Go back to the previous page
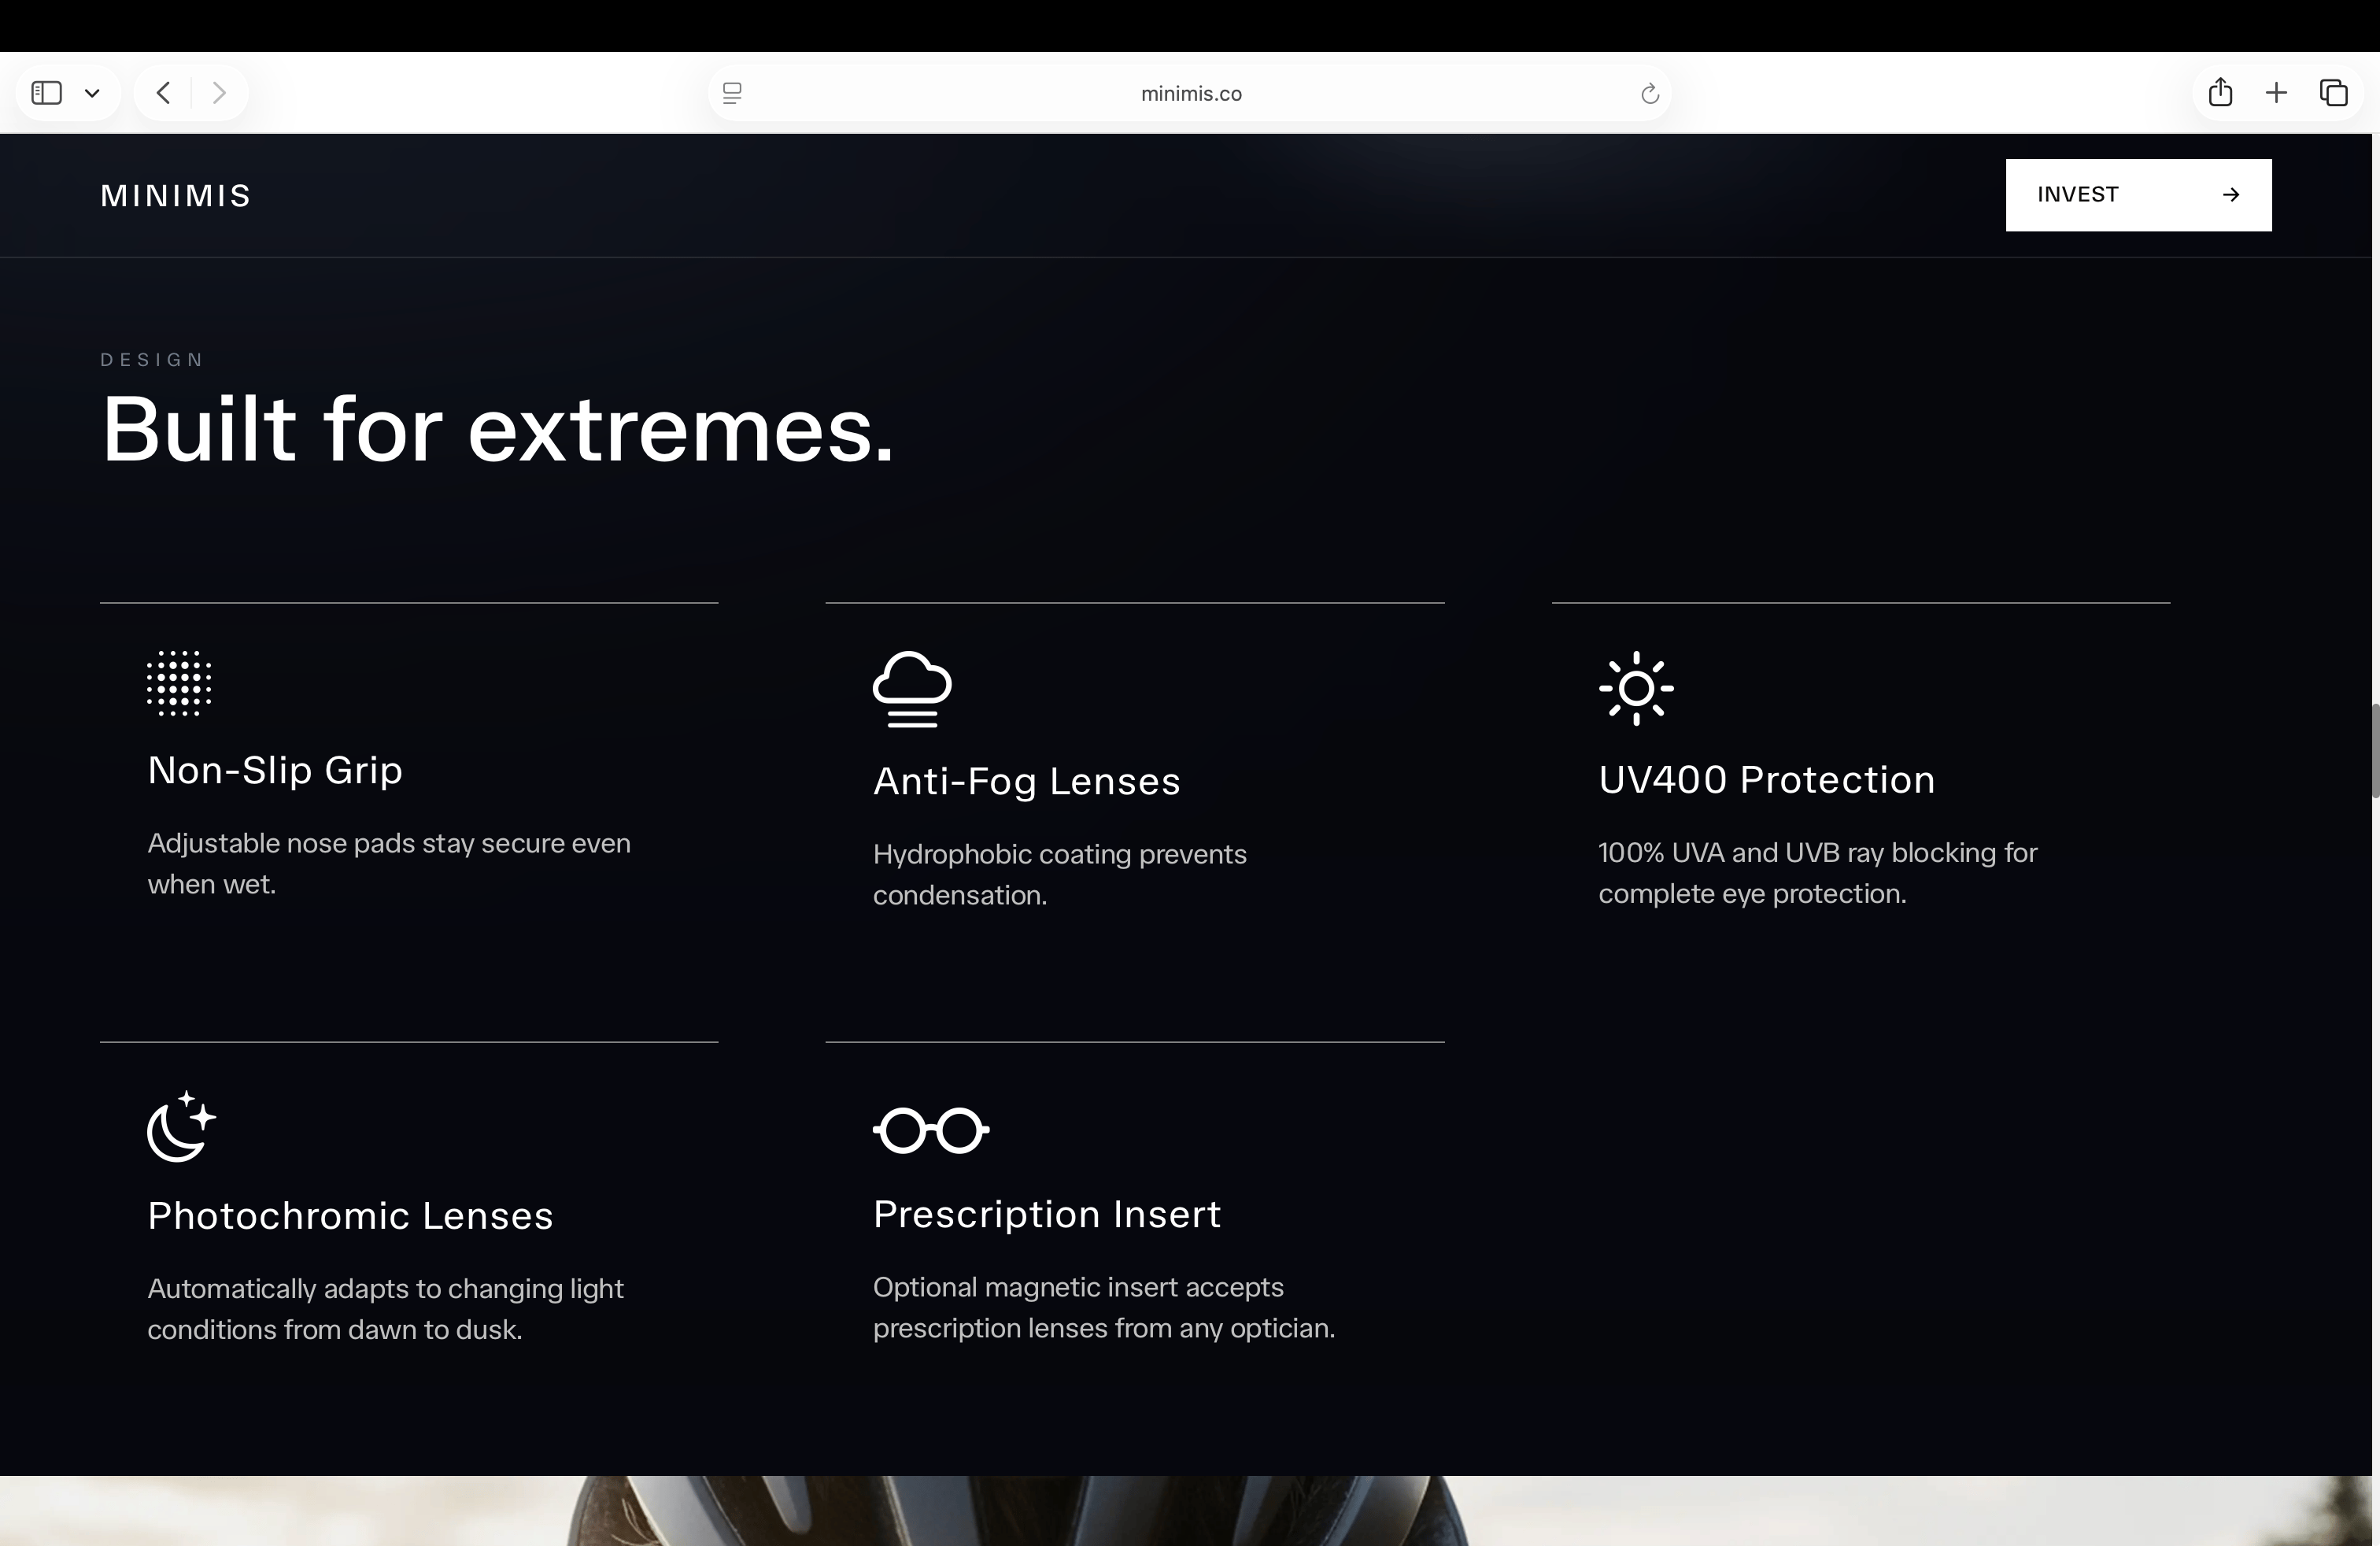This screenshot has height=1546, width=2380. coord(164,93)
